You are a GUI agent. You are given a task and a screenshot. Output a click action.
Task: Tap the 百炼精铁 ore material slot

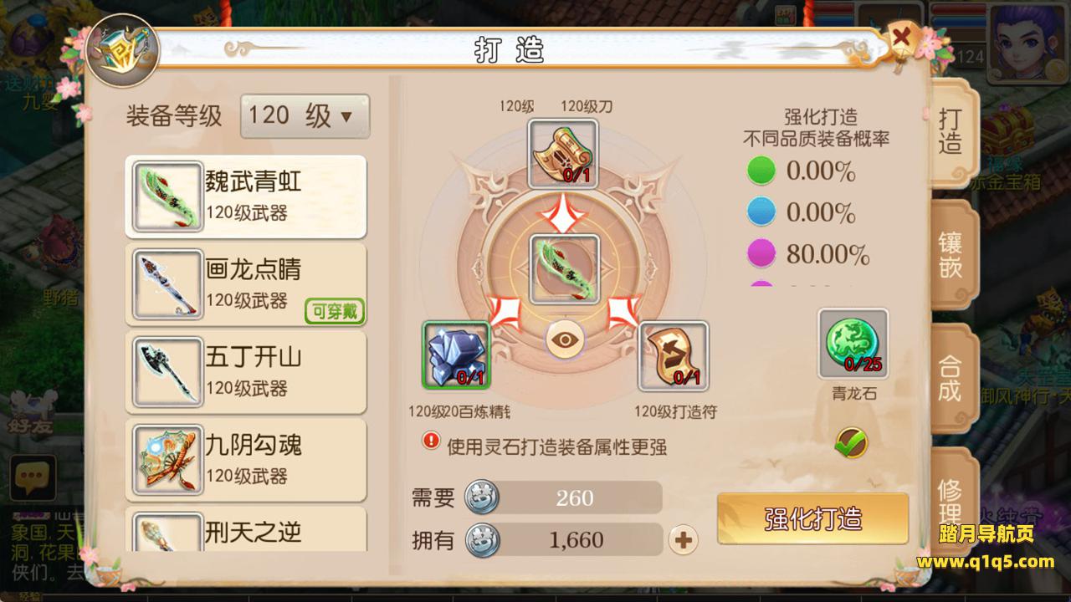[x=456, y=355]
